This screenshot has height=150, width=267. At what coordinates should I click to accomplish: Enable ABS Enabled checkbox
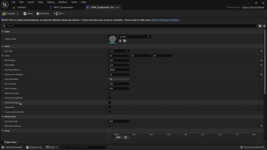109,107
